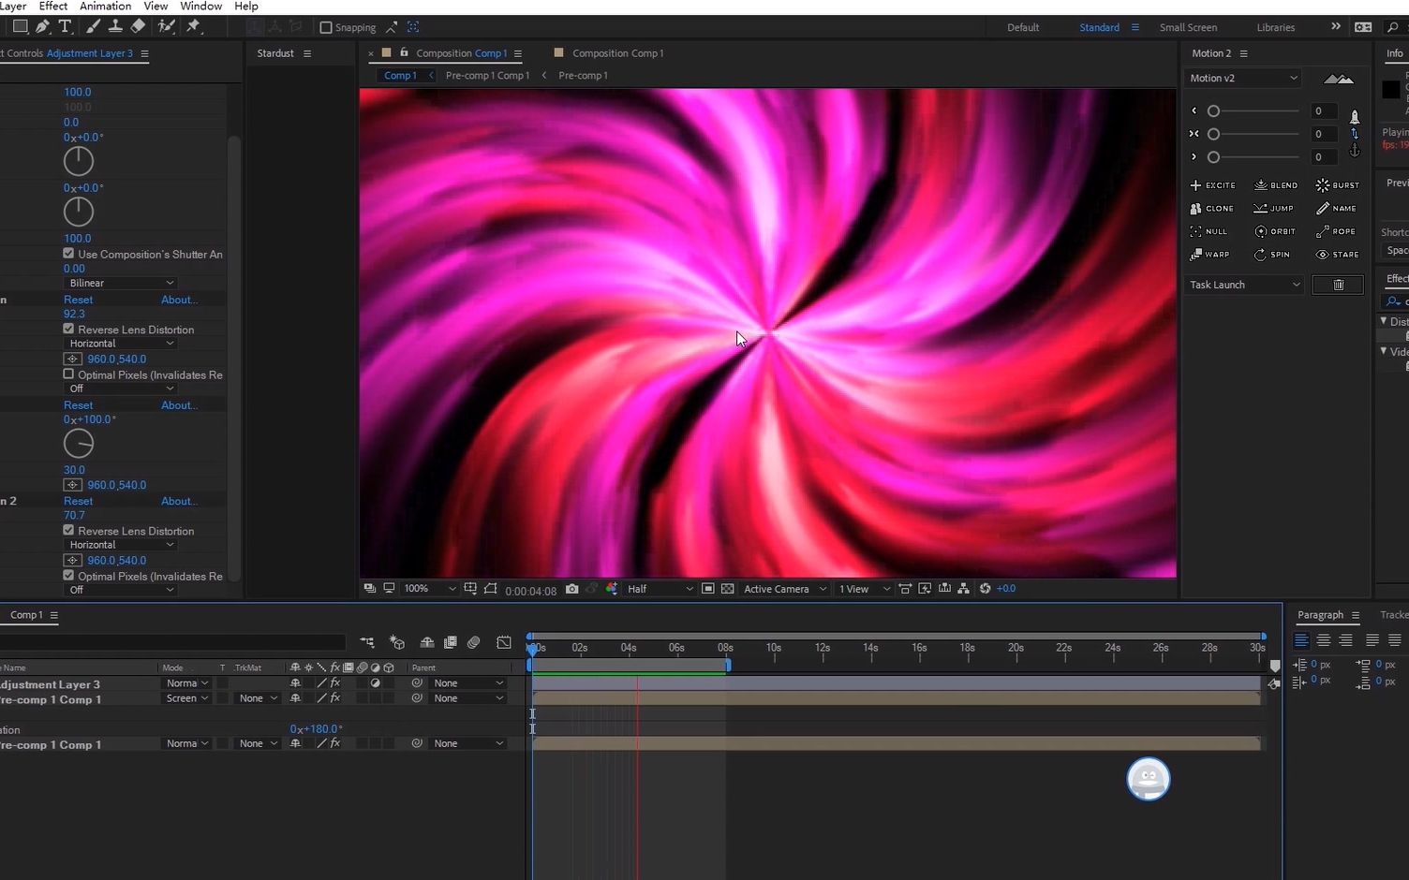Open the Graph Editor
Viewport: 1409px width, 880px height.
click(x=504, y=642)
